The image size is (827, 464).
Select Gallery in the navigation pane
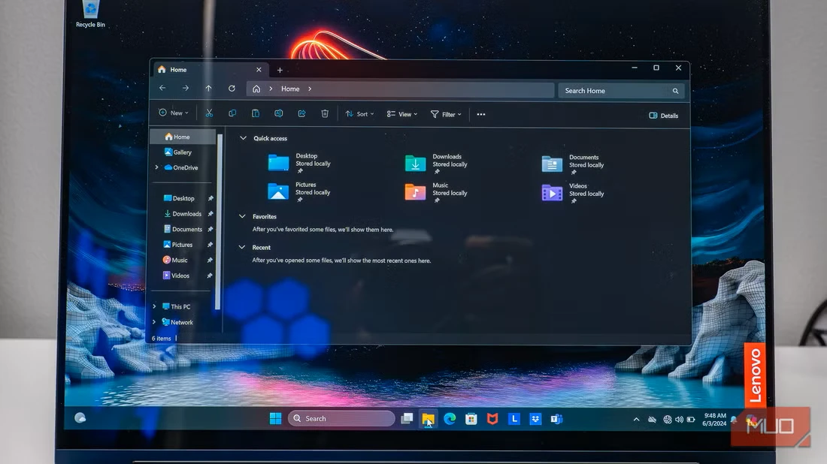coord(182,152)
